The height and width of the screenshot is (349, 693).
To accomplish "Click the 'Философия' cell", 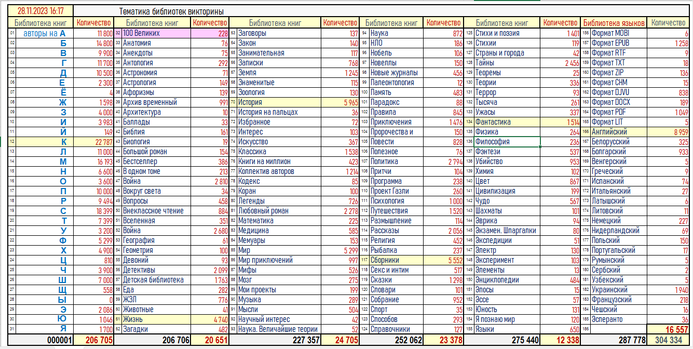I will 507,142.
